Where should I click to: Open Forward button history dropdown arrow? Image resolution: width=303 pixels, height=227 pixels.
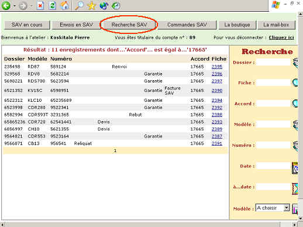31,6
